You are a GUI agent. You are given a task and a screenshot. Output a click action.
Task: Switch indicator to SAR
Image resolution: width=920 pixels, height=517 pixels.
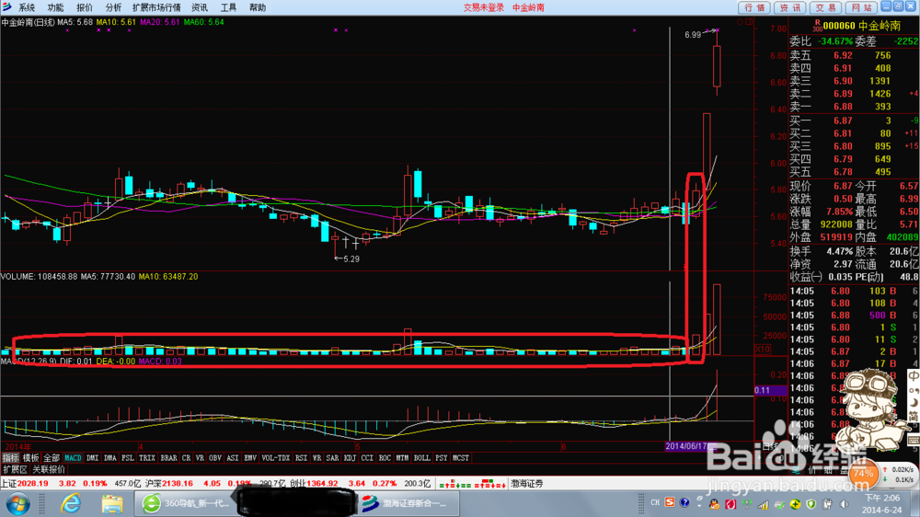click(332, 458)
